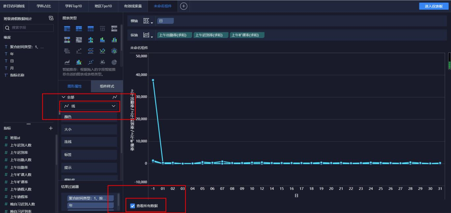The height and width of the screenshot is (213, 451).
Task: Click the 聚合时间类型 filter pill in 结果过滤器
Action: 91,198
